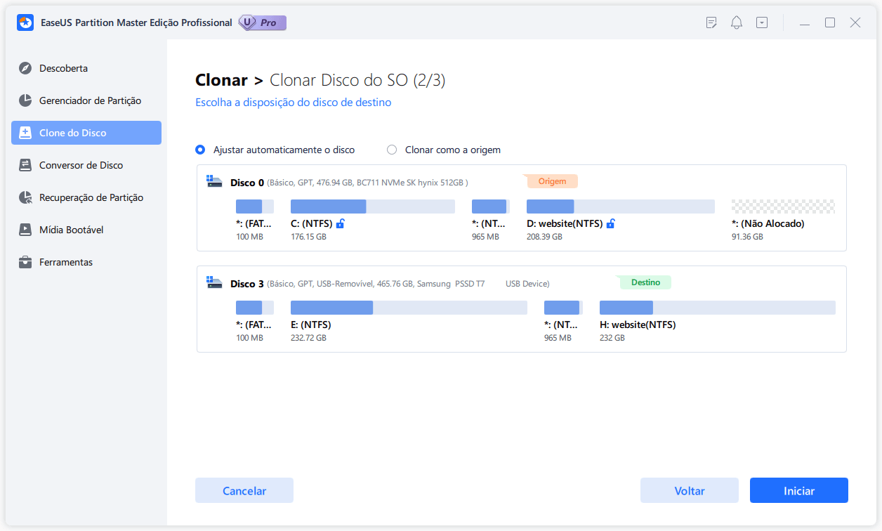Go to Conversor de Disco section
Image resolution: width=882 pixels, height=531 pixels.
[86, 165]
